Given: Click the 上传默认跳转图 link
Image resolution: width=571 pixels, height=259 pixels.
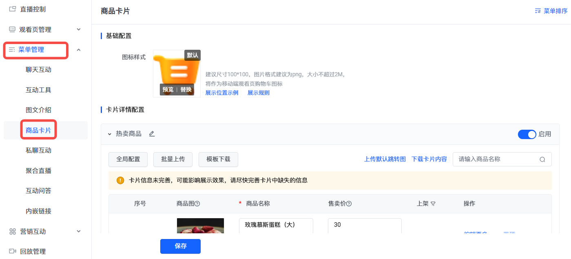Looking at the screenshot, I should pos(385,159).
